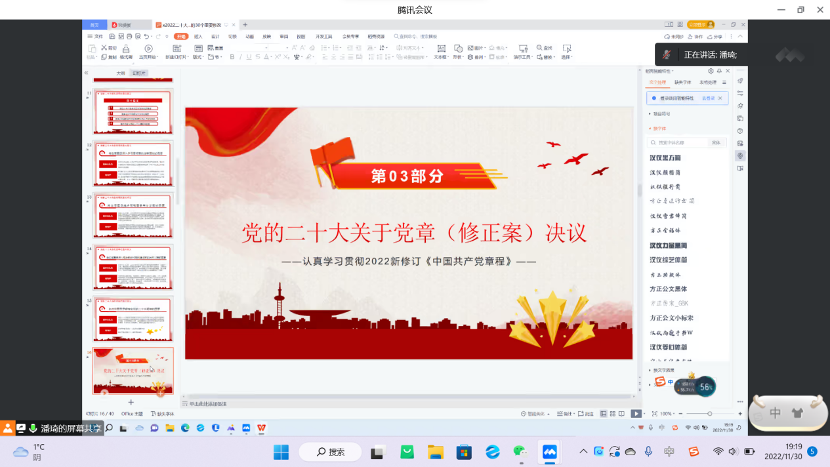
Task: Toggle bold text formatting
Action: click(x=233, y=57)
